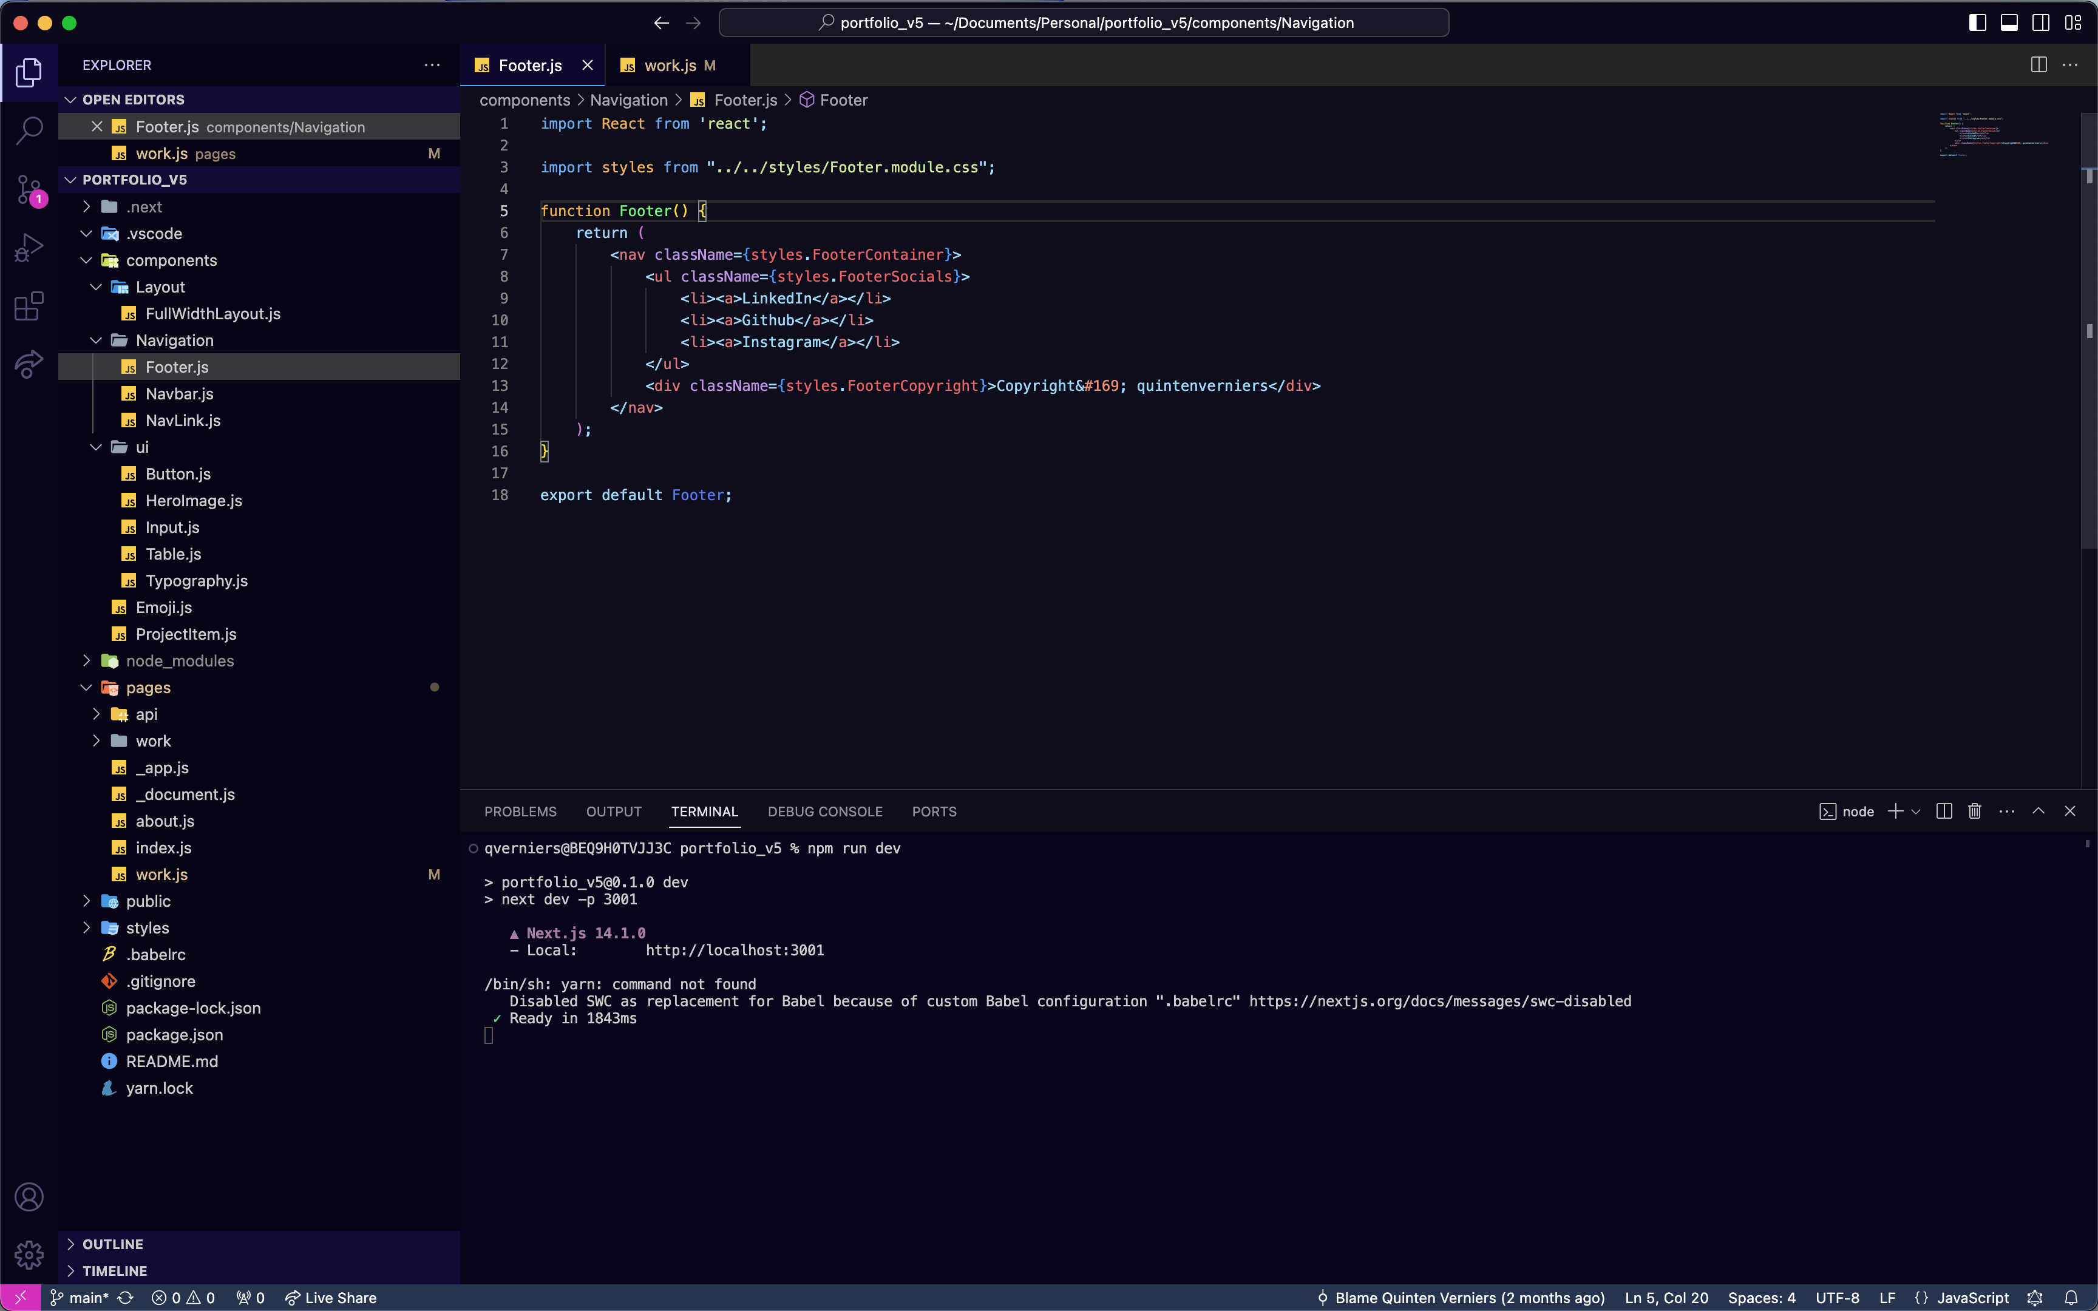Open the command center search box
Screen dimensions: 2098x1311
point(1084,22)
